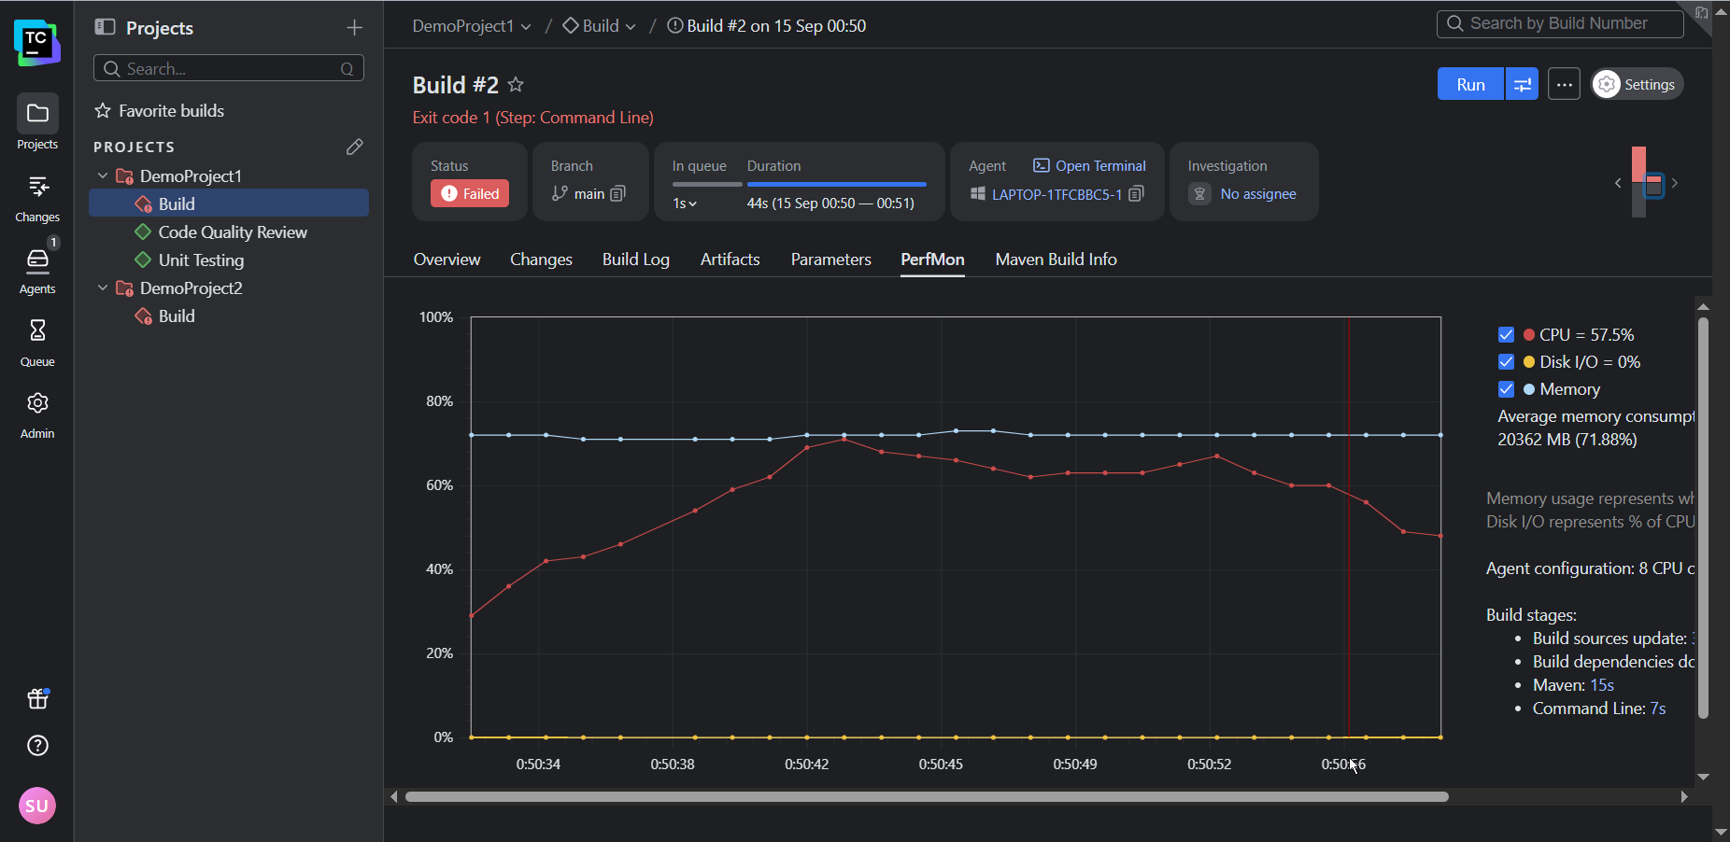The image size is (1730, 842).
Task: Open the help question mark icon
Action: tap(37, 746)
